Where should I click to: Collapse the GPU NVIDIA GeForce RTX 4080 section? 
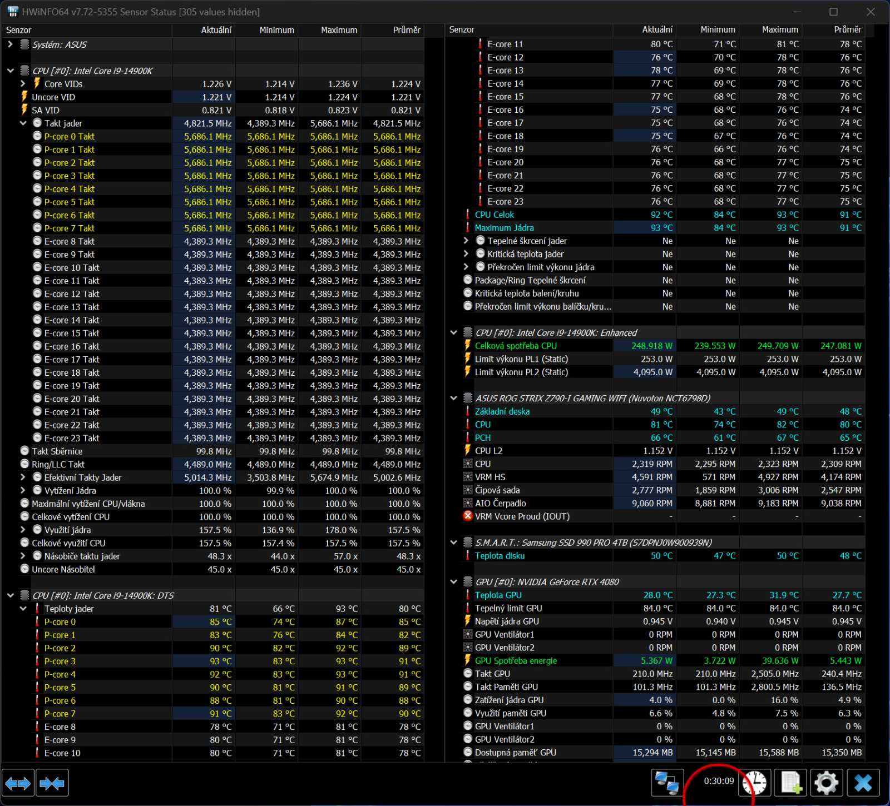[x=454, y=582]
